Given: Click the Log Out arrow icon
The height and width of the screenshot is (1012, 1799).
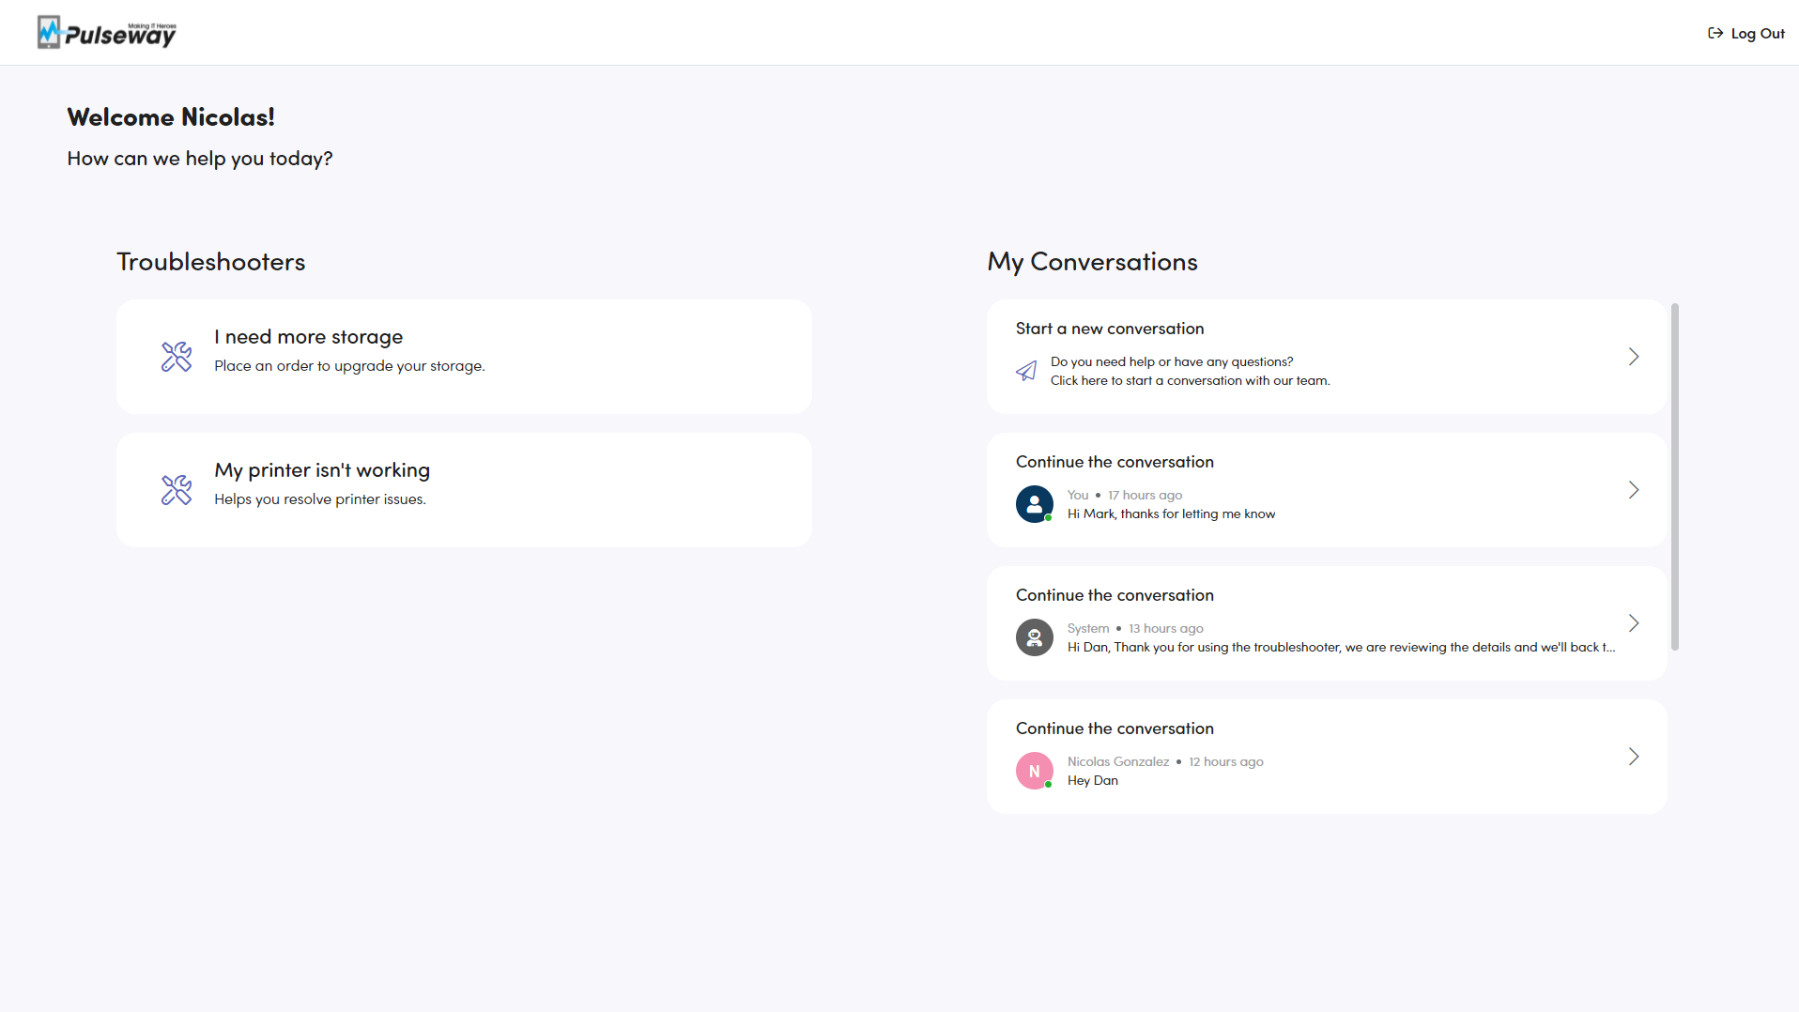Looking at the screenshot, I should 1714,34.
